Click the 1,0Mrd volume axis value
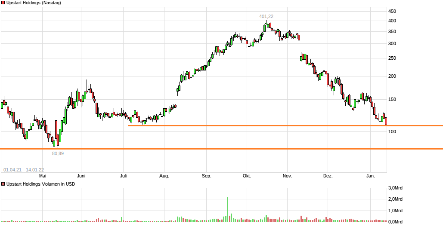Image resolution: width=443 pixels, height=226 pixels. coord(395,211)
